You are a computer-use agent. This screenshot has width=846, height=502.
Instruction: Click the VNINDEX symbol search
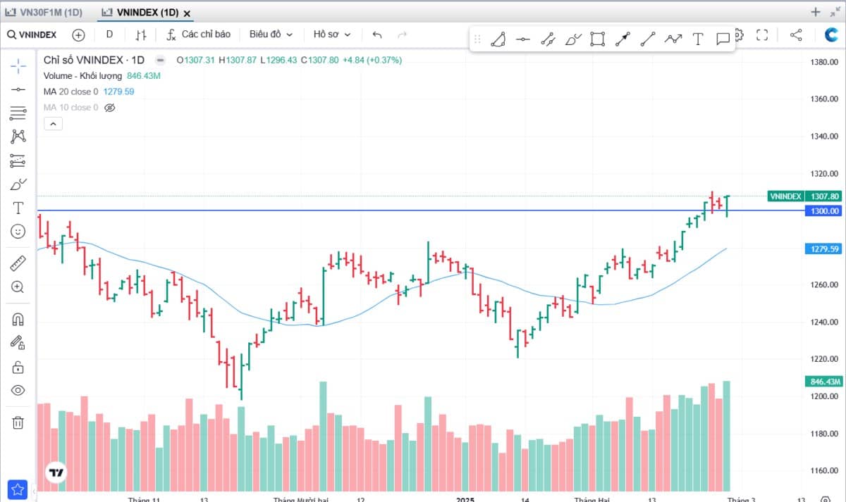click(32, 34)
